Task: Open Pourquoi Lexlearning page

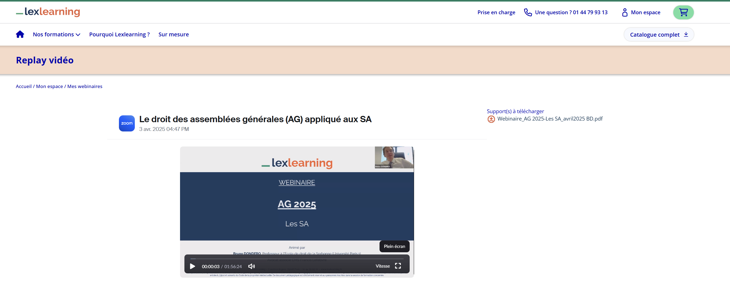Action: click(119, 34)
